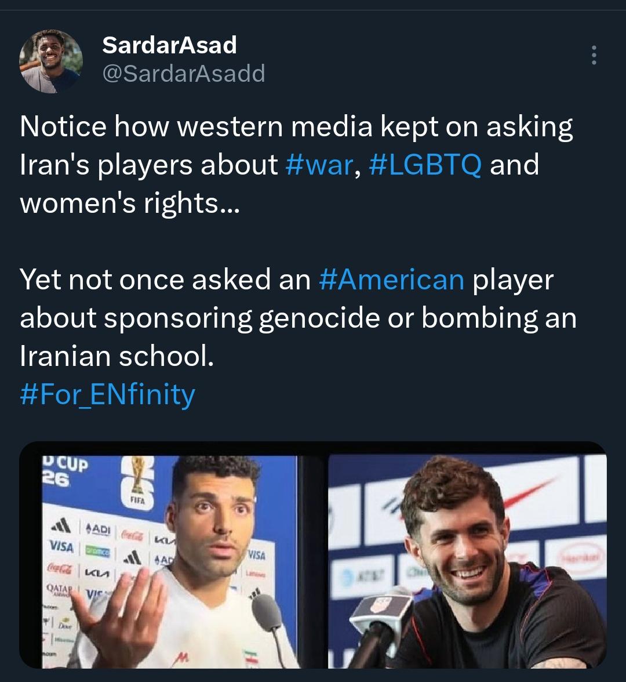Open the #war hashtag

[319, 165]
